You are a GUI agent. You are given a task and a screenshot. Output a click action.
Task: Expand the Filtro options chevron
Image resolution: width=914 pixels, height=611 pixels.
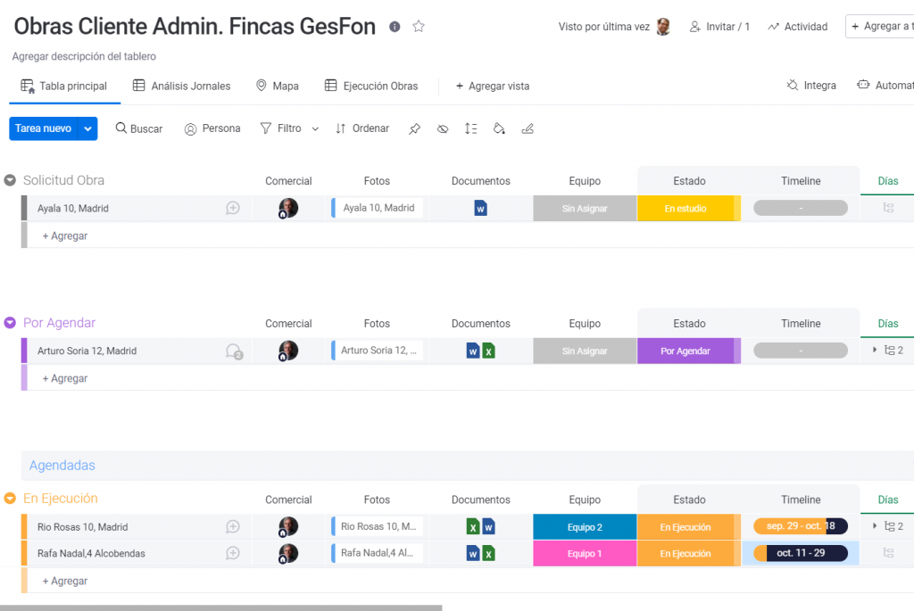pyautogui.click(x=315, y=129)
